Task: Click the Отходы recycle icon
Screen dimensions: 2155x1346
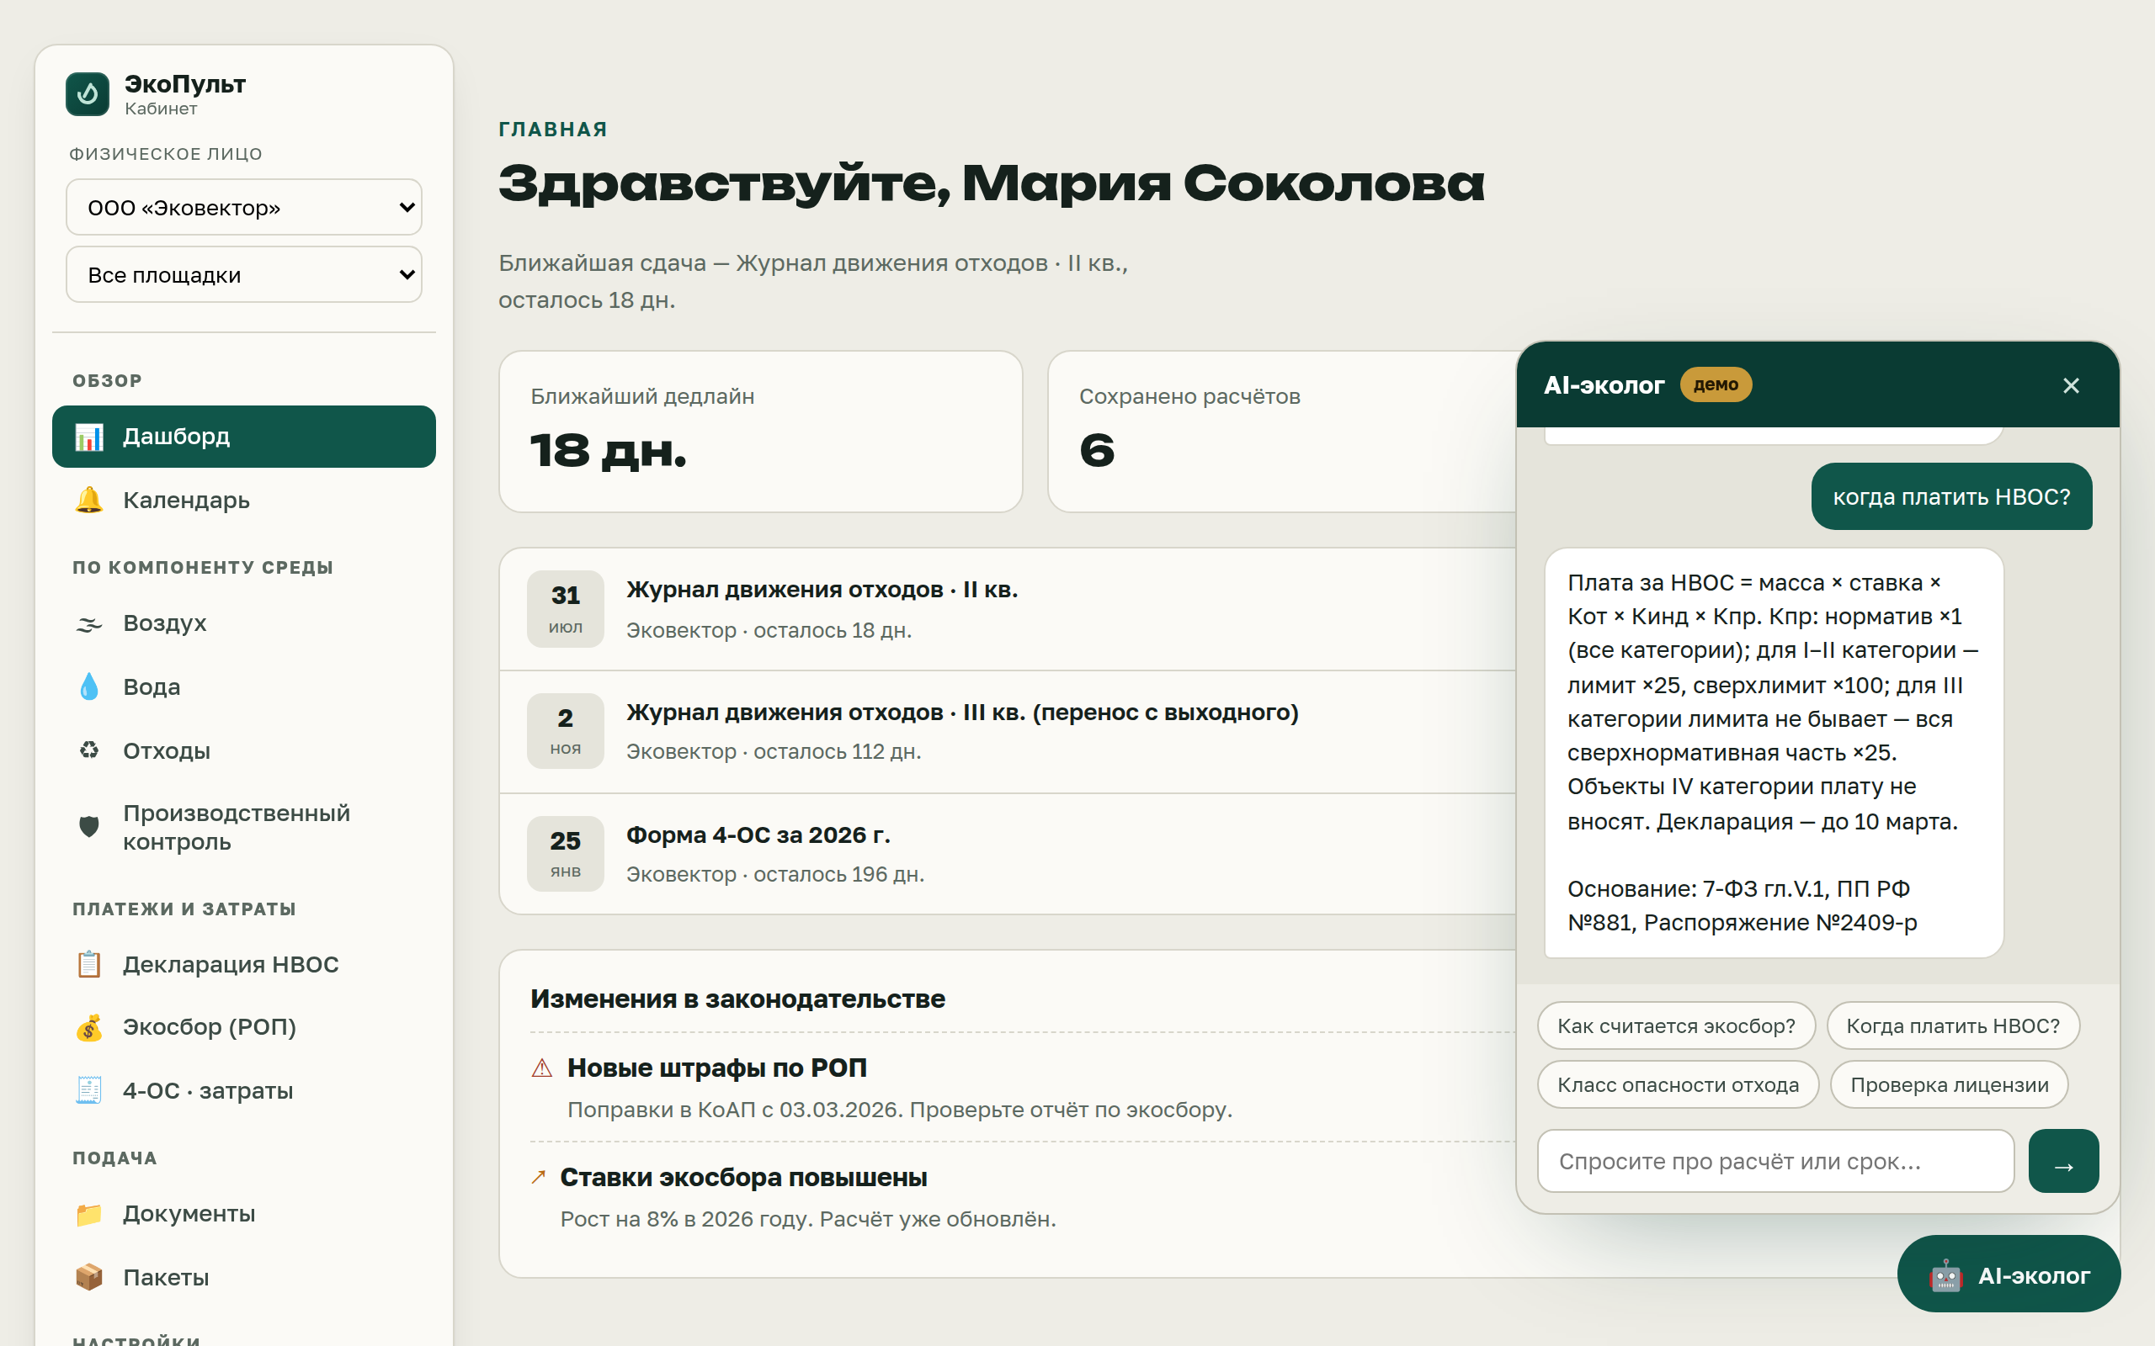Action: point(89,750)
